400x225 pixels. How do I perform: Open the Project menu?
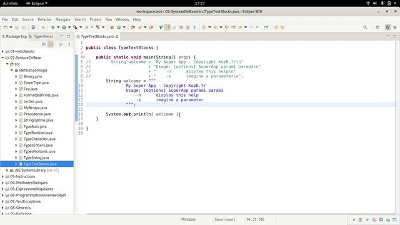point(96,19)
